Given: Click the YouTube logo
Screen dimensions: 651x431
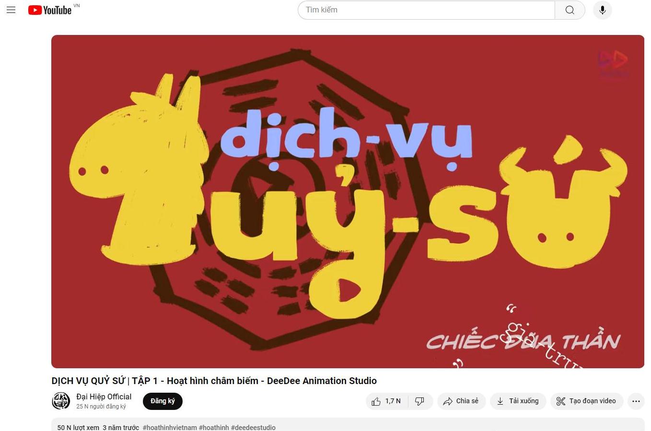Looking at the screenshot, I should [50, 10].
